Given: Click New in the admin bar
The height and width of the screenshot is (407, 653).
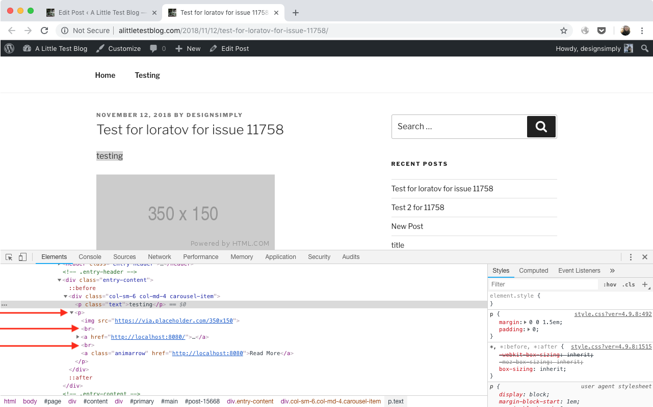Looking at the screenshot, I should click(188, 48).
